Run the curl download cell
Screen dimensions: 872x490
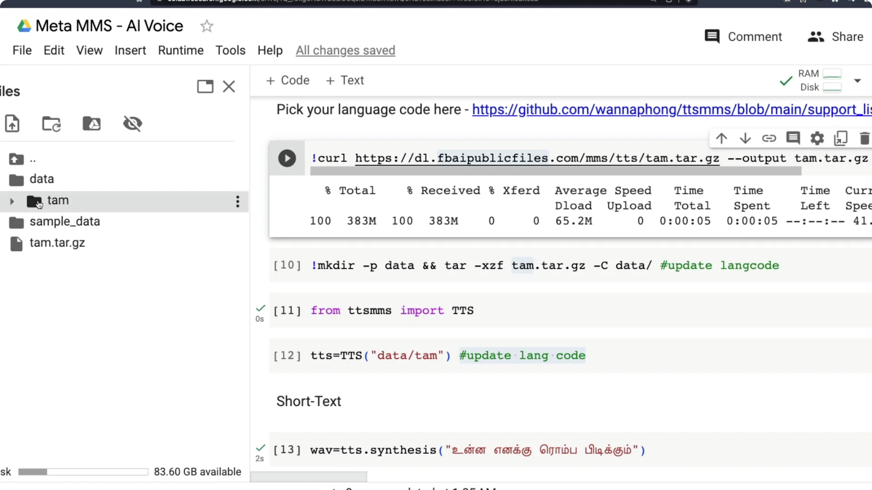point(287,158)
